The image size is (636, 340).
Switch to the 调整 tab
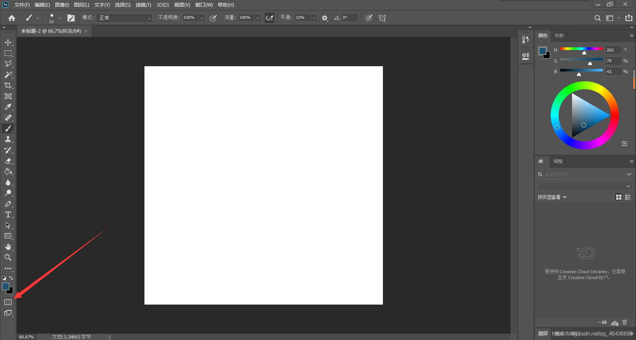click(558, 161)
